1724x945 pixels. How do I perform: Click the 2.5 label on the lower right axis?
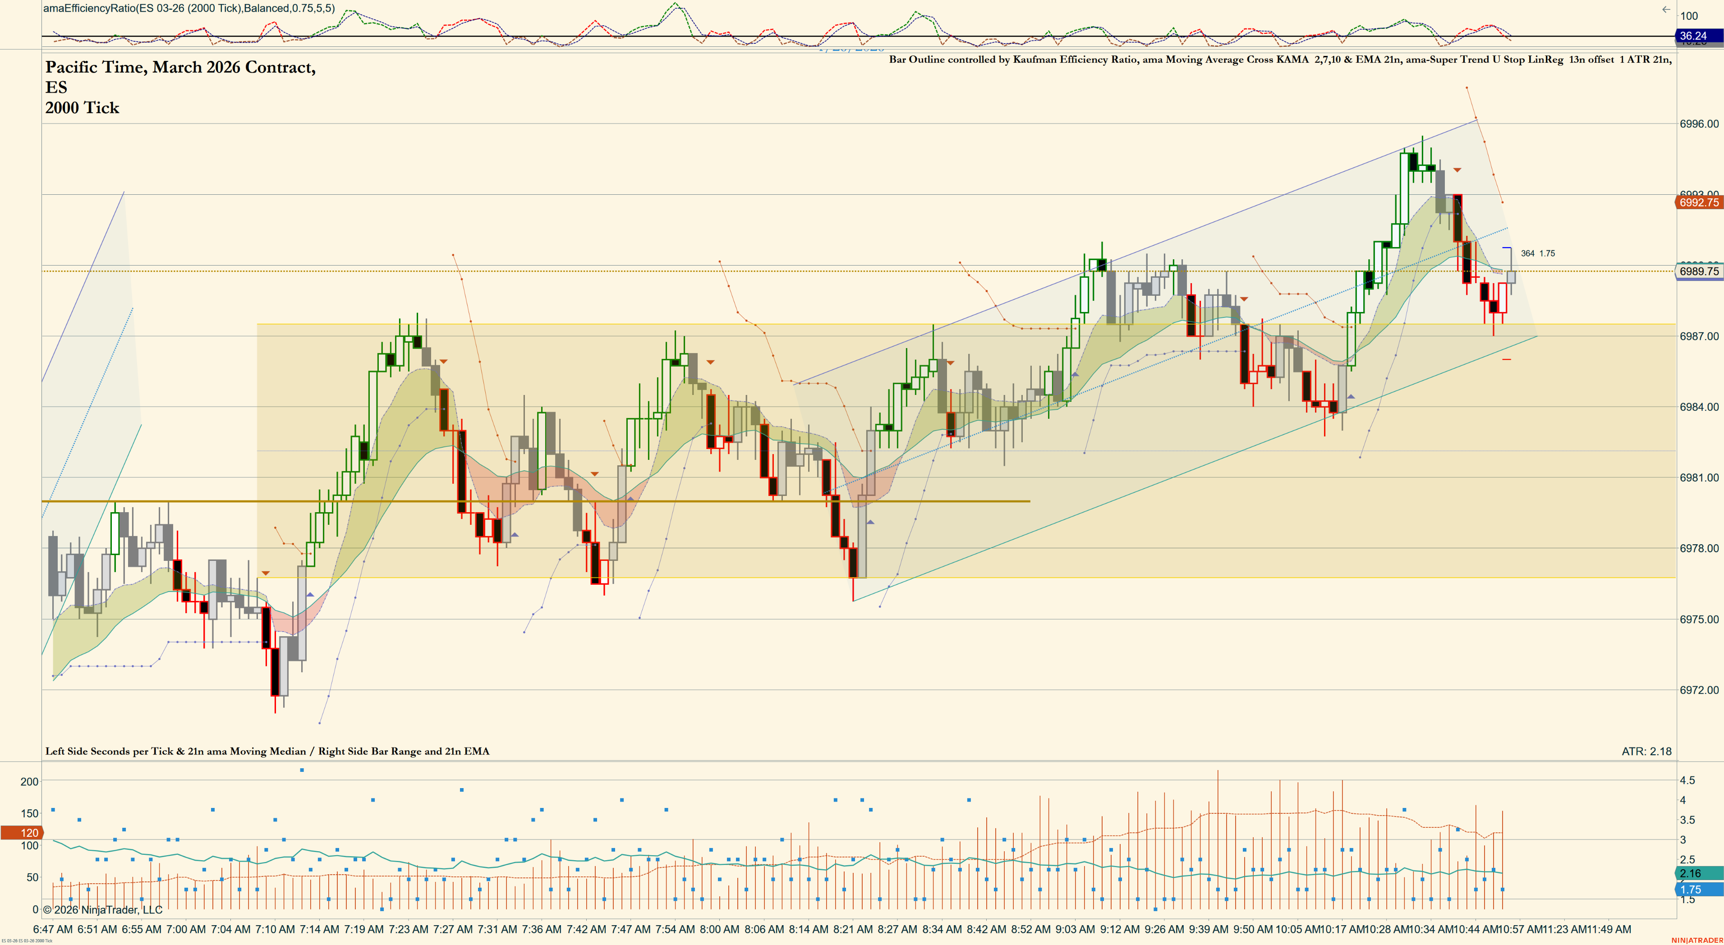coord(1687,859)
